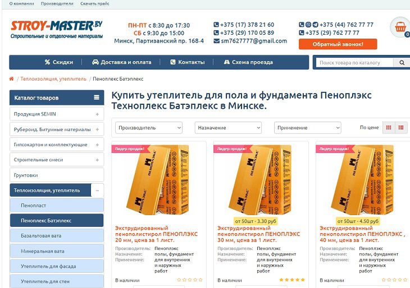
Task: Click the email envelope icon
Action: (216, 41)
